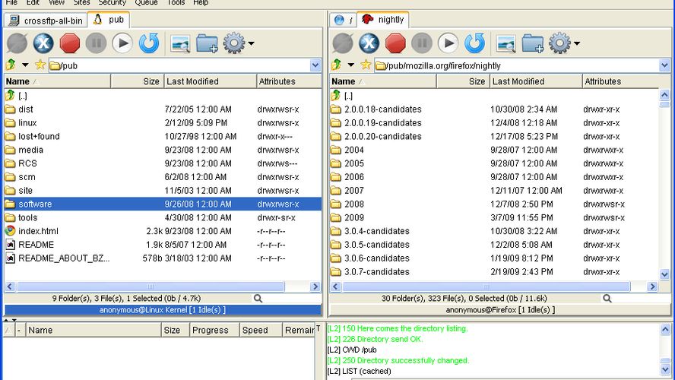Click the image preview icon in right pane
The height and width of the screenshot is (380, 675).
[x=506, y=43]
